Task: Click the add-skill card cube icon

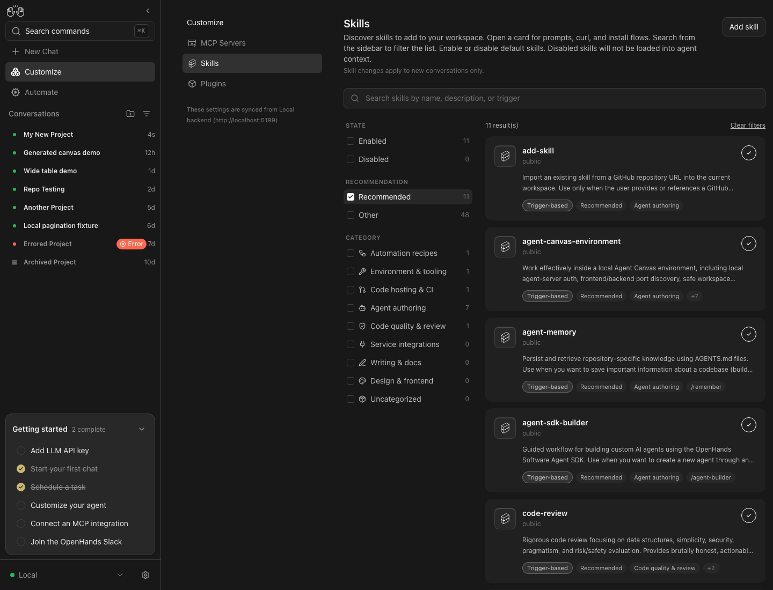Action: [505, 156]
